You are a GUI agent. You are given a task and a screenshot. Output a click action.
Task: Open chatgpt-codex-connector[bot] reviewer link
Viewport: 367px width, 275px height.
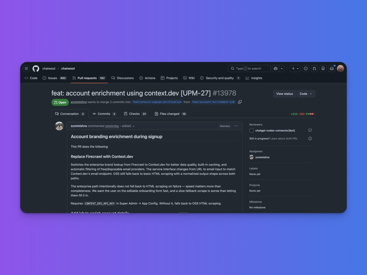[275, 130]
